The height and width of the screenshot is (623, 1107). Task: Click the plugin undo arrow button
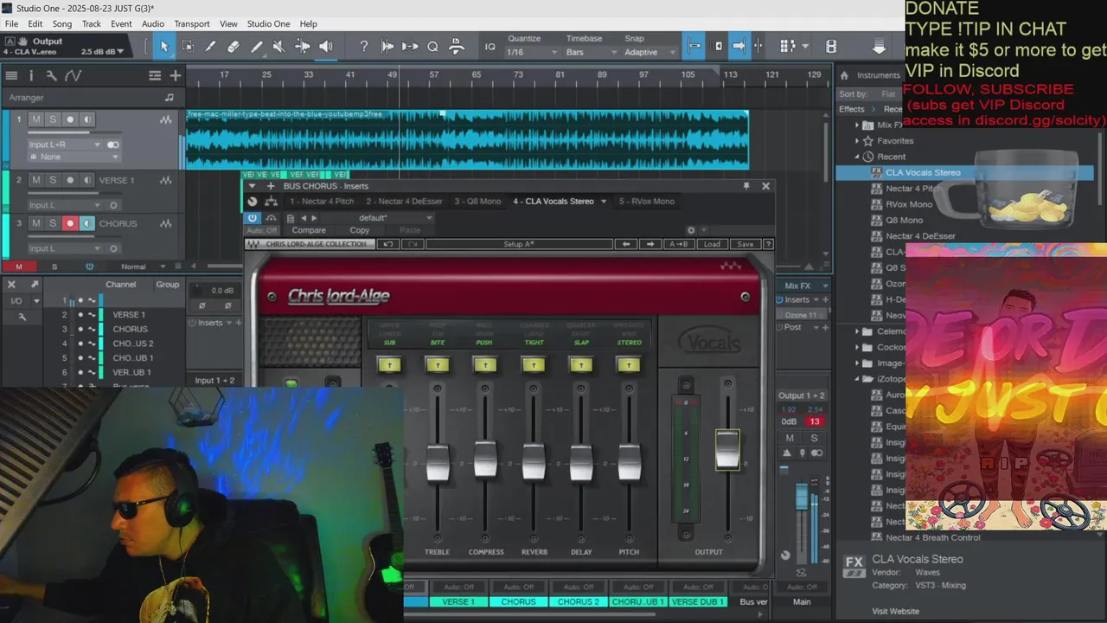389,244
